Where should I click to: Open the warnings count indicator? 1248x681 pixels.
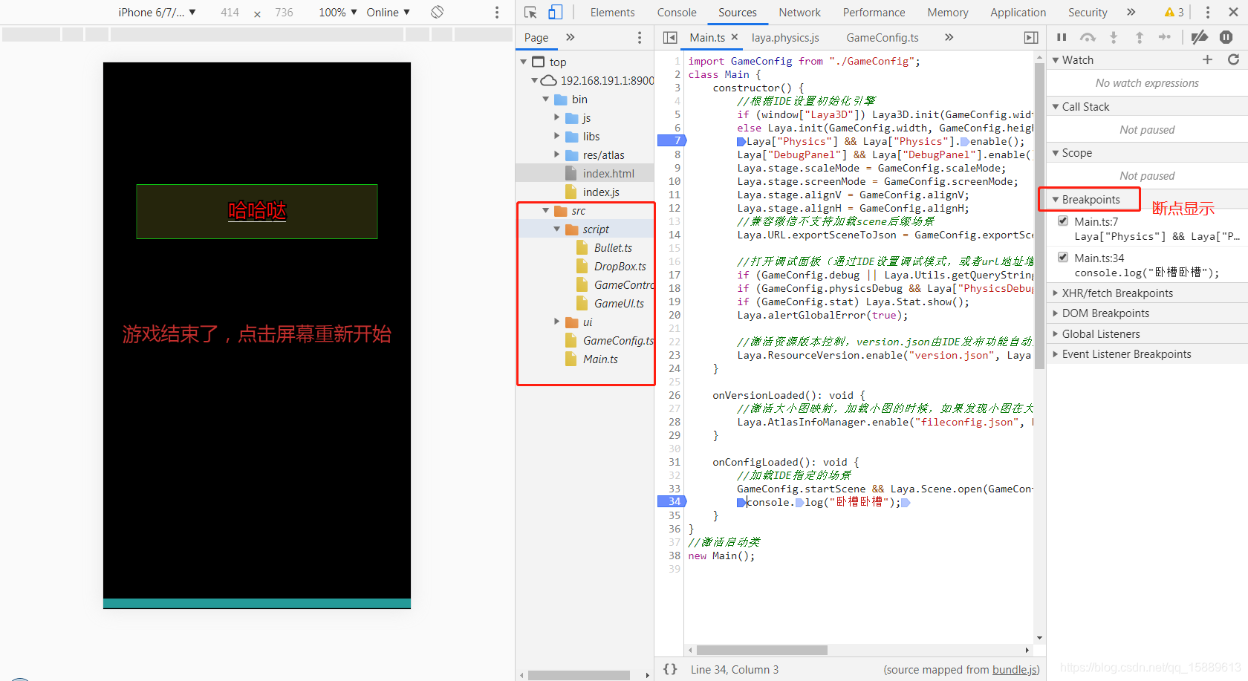tap(1174, 12)
